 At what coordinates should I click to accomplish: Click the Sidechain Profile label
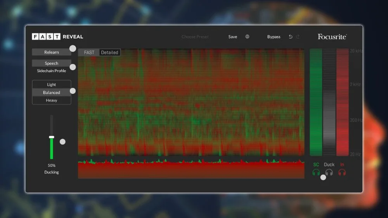(52, 71)
